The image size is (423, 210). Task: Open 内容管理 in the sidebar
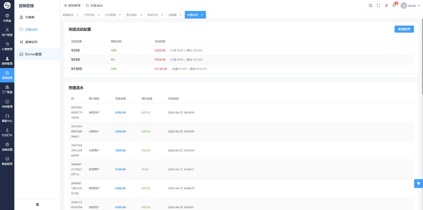7,104
